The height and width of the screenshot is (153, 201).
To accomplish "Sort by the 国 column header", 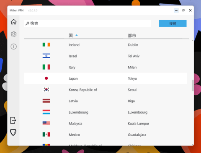I will (71, 35).
